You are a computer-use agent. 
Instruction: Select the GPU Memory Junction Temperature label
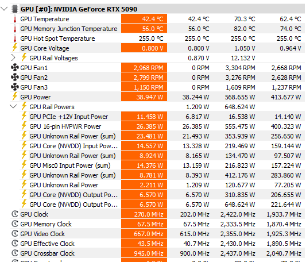69,29
